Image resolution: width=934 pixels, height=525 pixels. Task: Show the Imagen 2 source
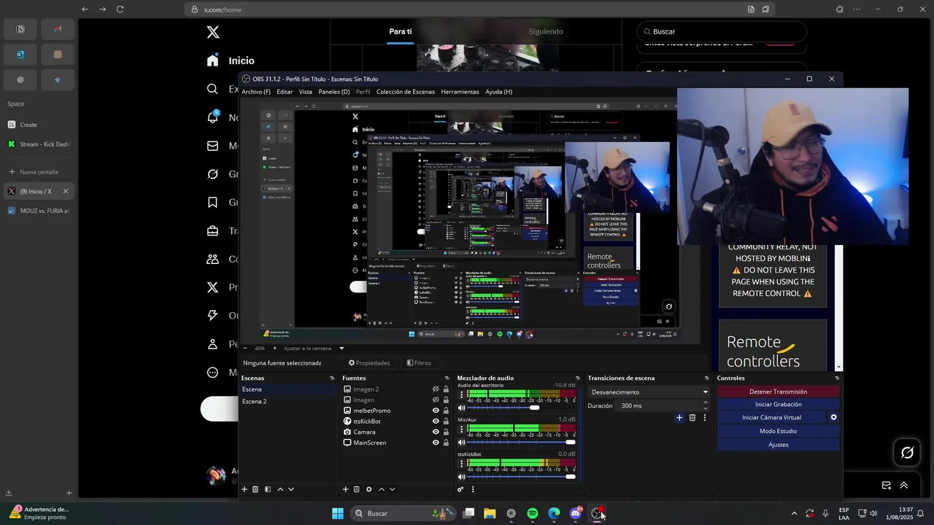(436, 389)
